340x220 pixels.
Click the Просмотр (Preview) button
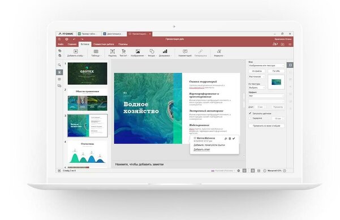(278, 107)
